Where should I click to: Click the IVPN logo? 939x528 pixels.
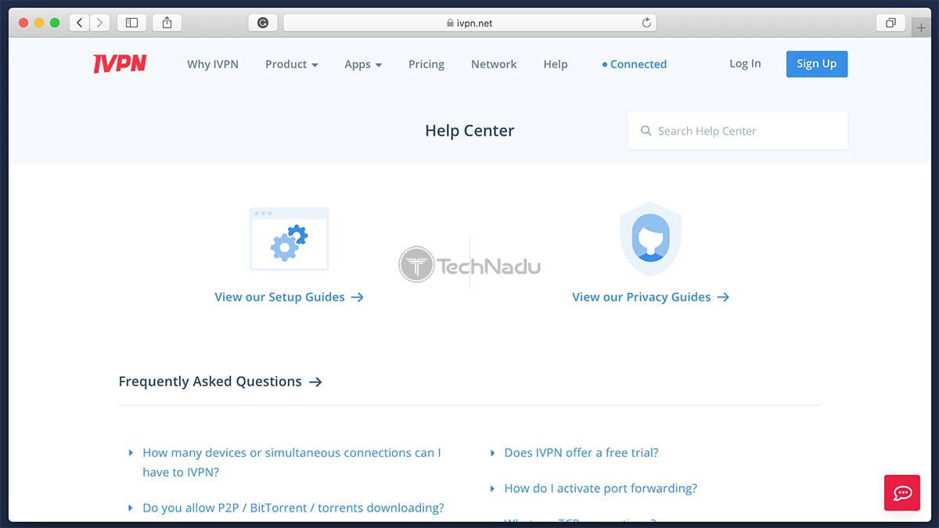tap(120, 63)
